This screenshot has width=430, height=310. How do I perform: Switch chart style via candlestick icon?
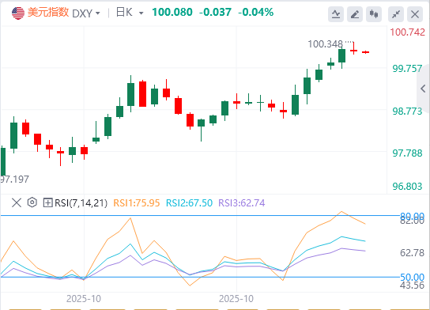tap(374, 14)
